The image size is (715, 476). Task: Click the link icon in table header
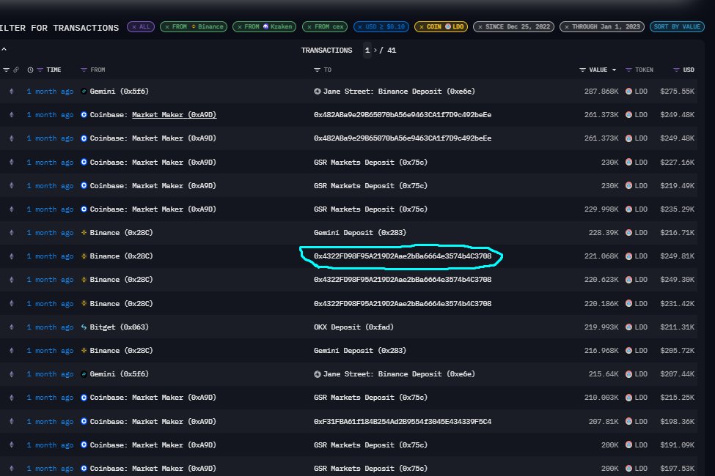pos(16,70)
